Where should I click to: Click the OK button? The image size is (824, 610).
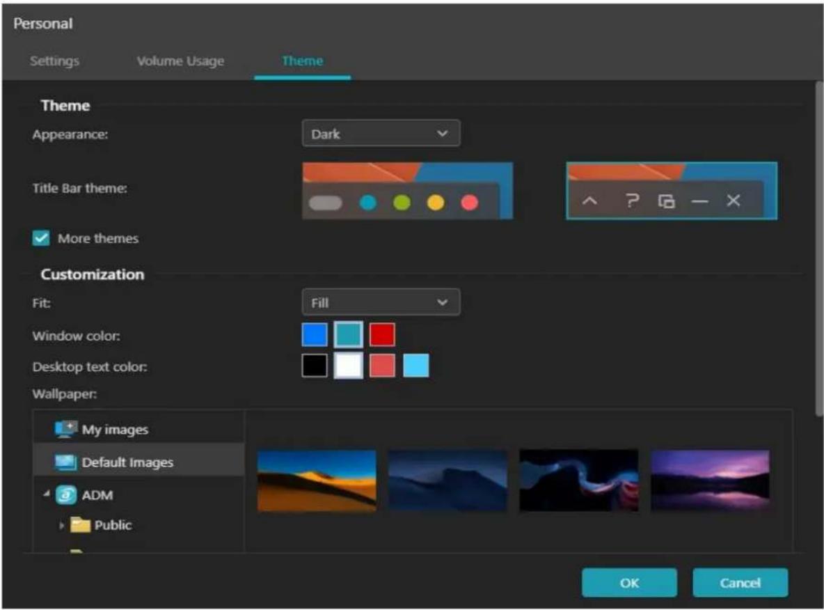[629, 583]
